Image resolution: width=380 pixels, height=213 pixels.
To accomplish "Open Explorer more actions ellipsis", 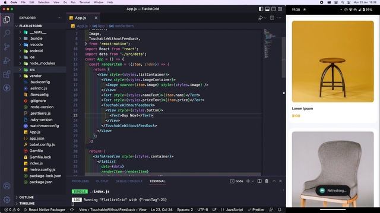I will 59,18.
